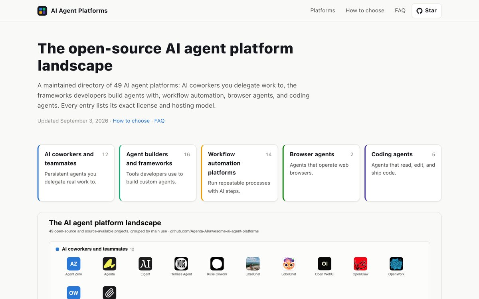The width and height of the screenshot is (479, 299).
Task: Click the Kuse Cowork logo icon
Action: coord(217,264)
